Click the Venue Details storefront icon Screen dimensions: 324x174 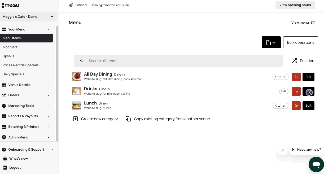coord(4,85)
